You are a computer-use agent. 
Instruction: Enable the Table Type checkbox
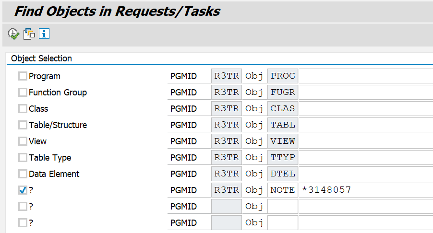tap(23, 158)
